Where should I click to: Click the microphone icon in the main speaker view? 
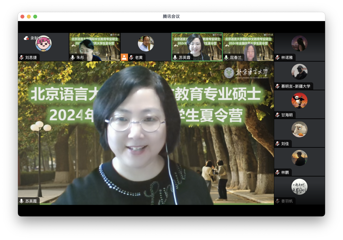click(x=21, y=201)
